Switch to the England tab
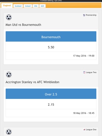This screenshot has height=136, width=102. (7, 6)
